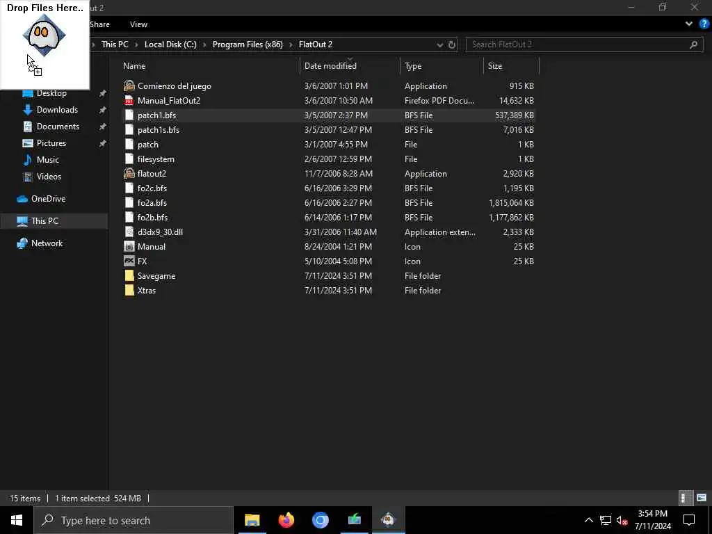Screen dimensions: 712x534
Task: Expand the chevron after Program Files (x86)
Action: (x=291, y=44)
